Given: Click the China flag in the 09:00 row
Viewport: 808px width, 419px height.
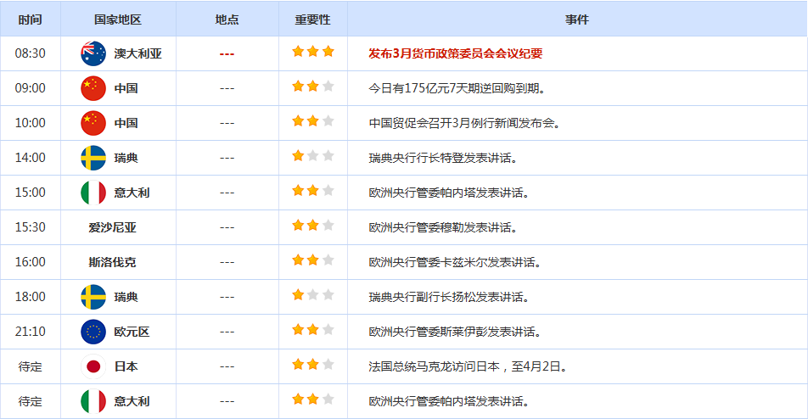Looking at the screenshot, I should (x=93, y=88).
